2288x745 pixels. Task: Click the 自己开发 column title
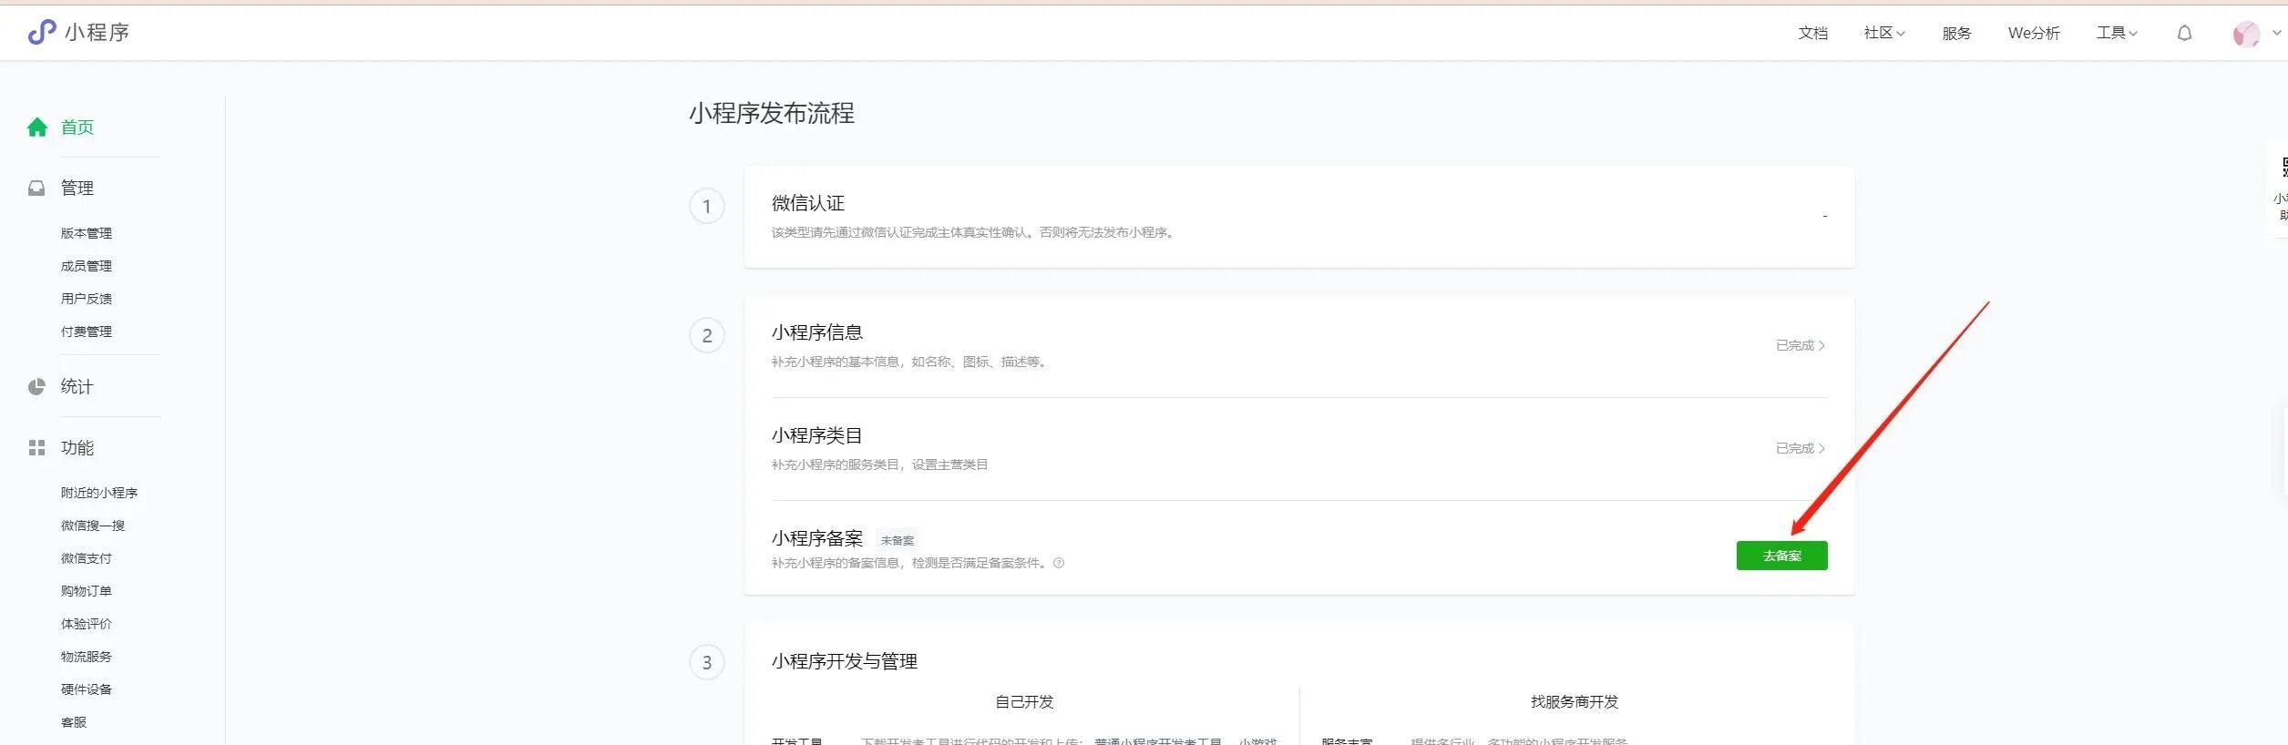point(1024,702)
